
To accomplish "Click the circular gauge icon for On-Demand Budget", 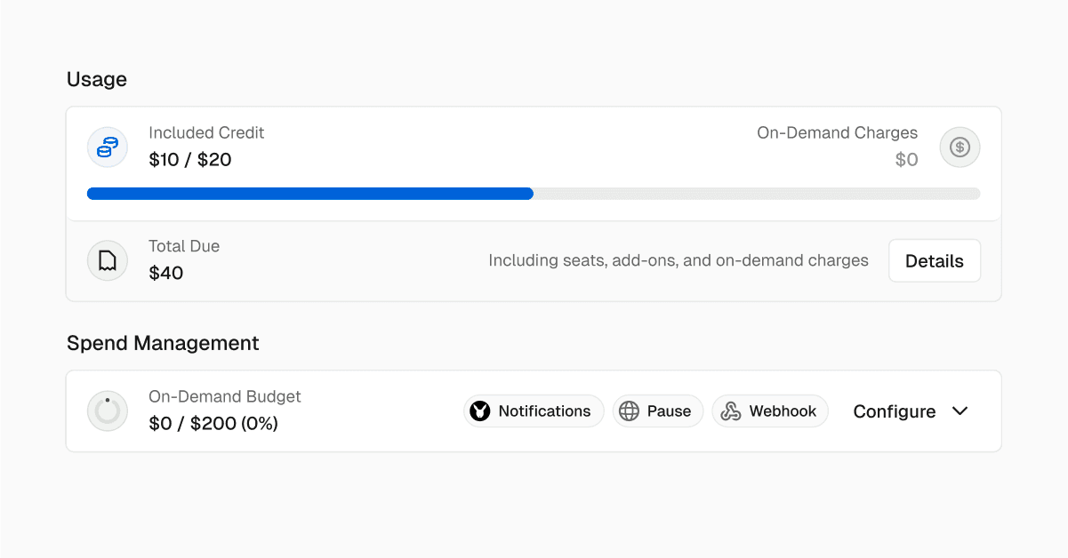I will pos(108,411).
